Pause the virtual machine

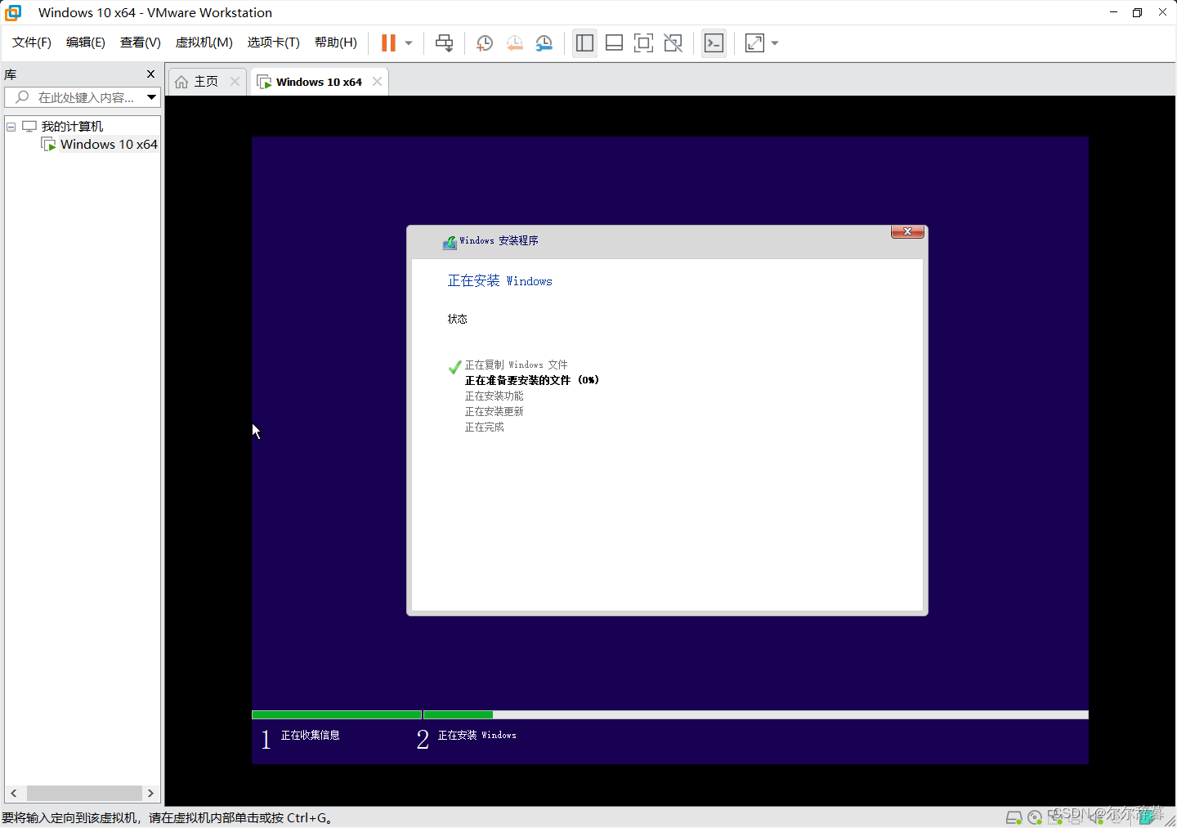click(388, 43)
